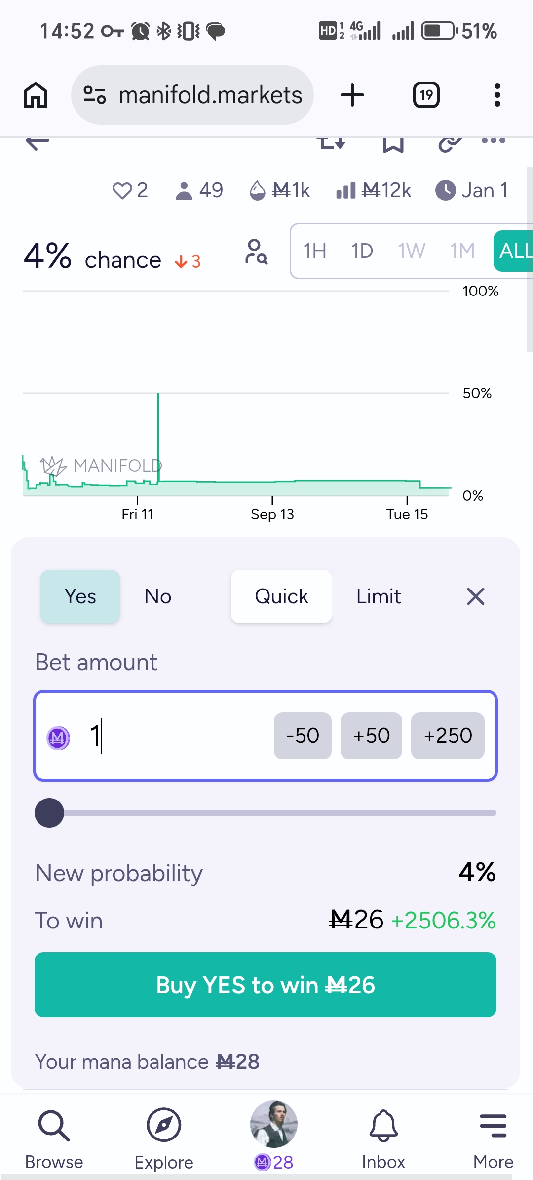
Task: Click the bet amount slider handle
Action: pyautogui.click(x=49, y=813)
